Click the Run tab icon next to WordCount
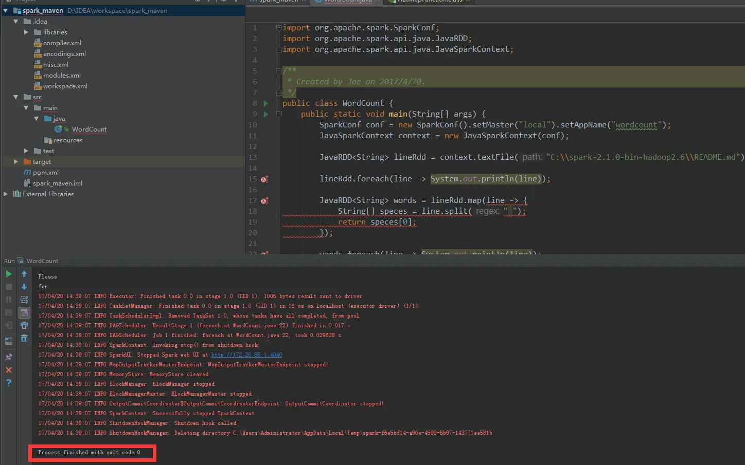This screenshot has width=745, height=465. click(21, 261)
